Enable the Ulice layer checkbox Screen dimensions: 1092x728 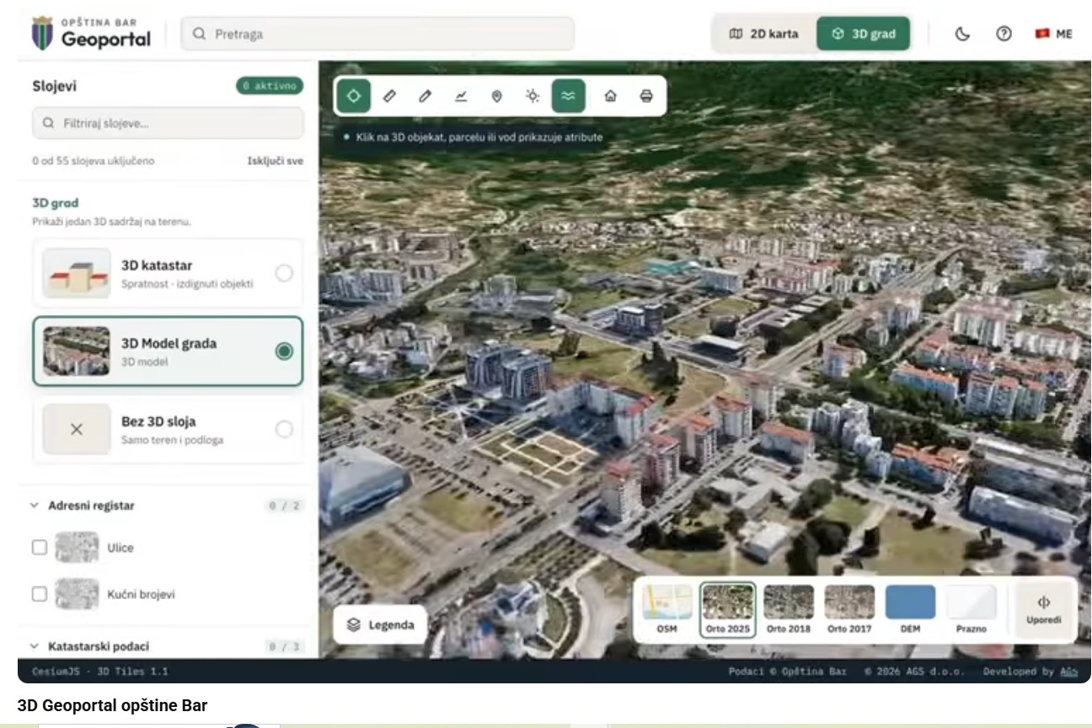tap(40, 548)
